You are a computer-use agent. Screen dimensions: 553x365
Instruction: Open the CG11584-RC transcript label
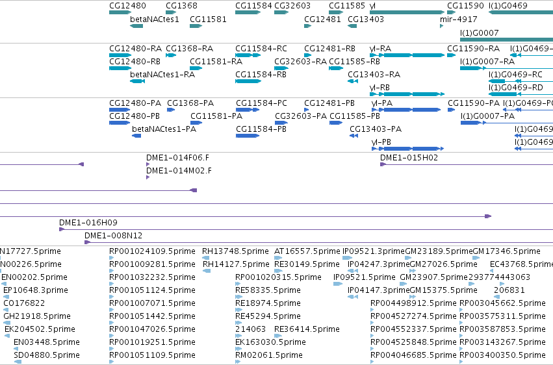click(261, 48)
